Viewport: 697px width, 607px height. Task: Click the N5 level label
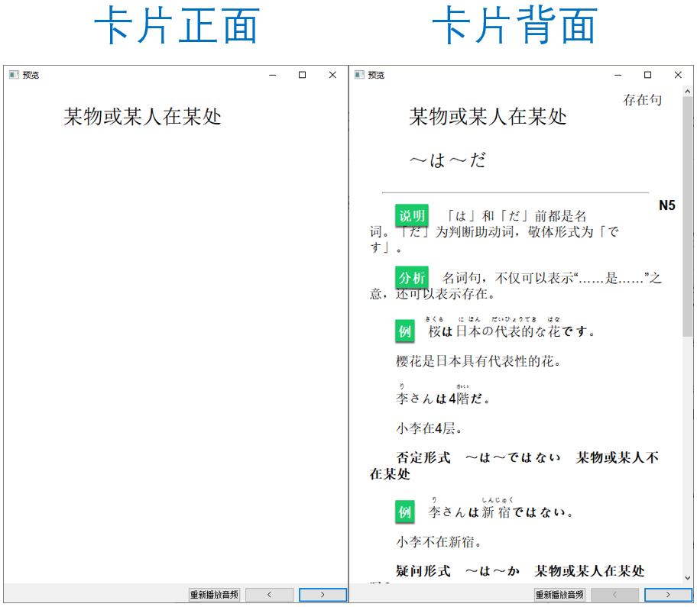[666, 205]
